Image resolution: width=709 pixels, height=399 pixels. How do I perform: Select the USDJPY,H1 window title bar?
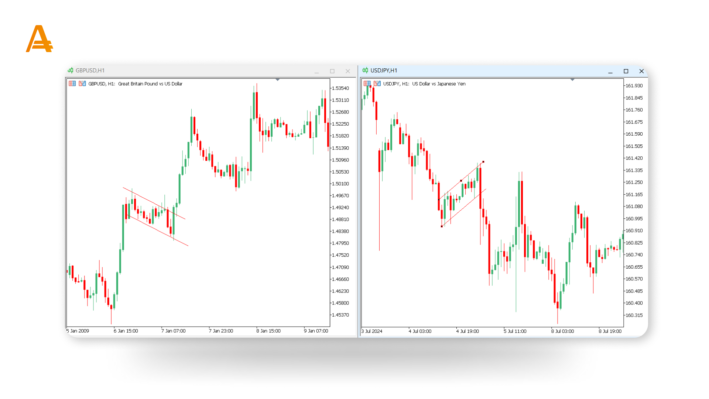[x=480, y=71]
